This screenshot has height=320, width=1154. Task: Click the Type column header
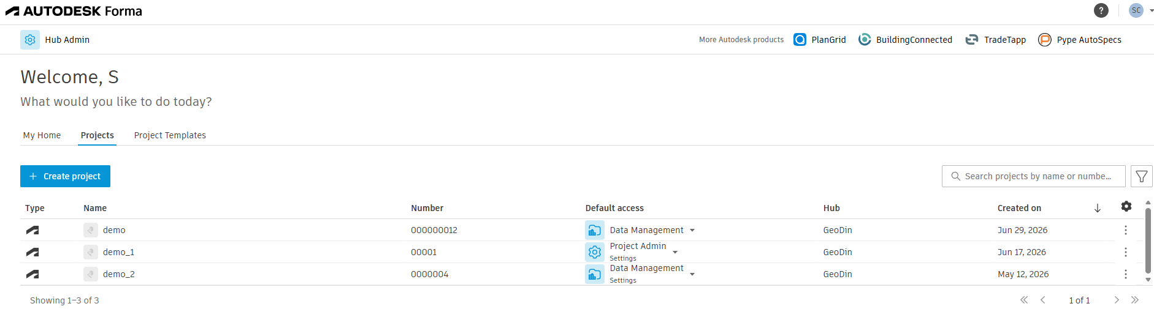(35, 208)
